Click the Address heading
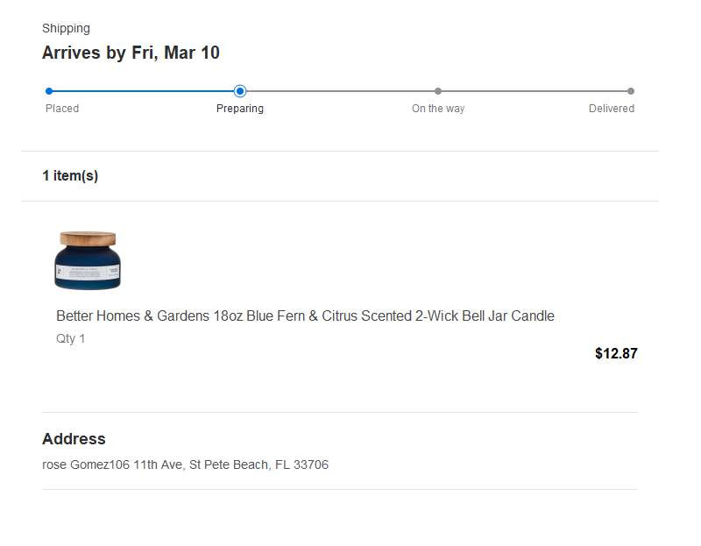 74,439
